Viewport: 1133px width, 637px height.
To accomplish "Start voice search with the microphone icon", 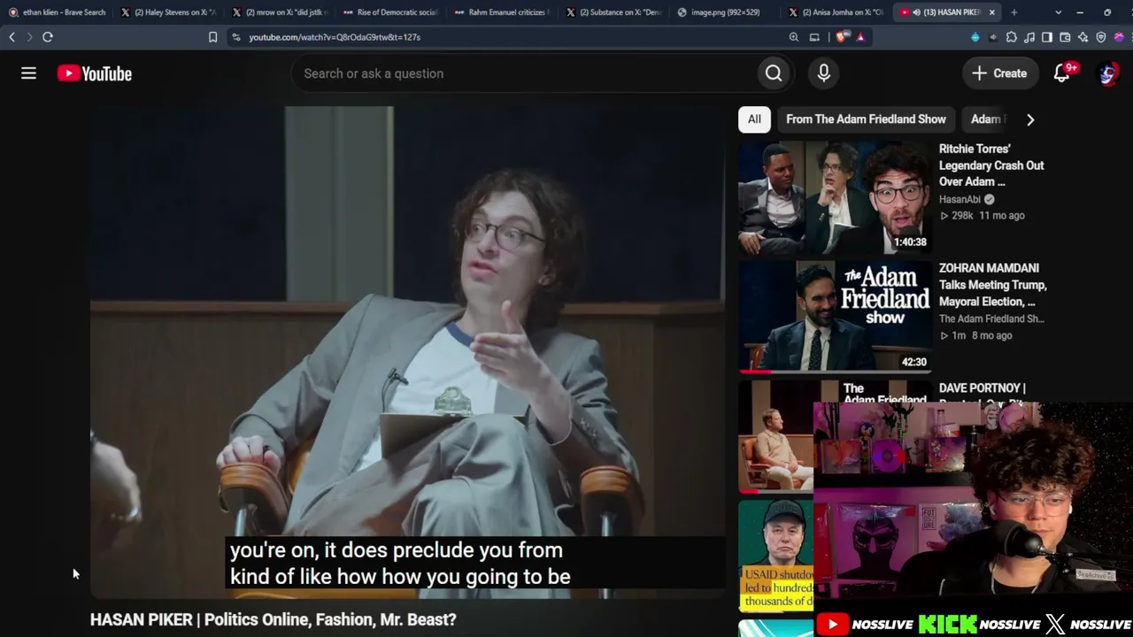I will pyautogui.click(x=824, y=73).
